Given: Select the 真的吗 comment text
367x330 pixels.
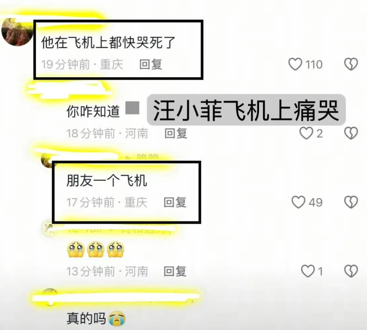Looking at the screenshot, I should 86,319.
